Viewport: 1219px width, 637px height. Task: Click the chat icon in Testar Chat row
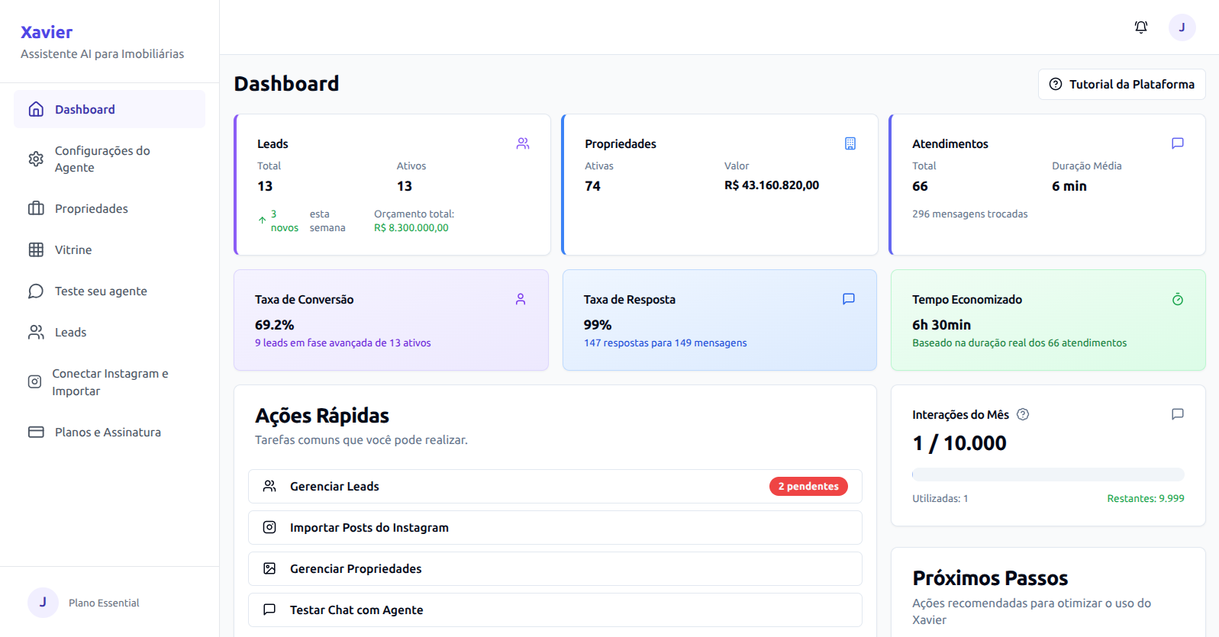pyautogui.click(x=269, y=610)
